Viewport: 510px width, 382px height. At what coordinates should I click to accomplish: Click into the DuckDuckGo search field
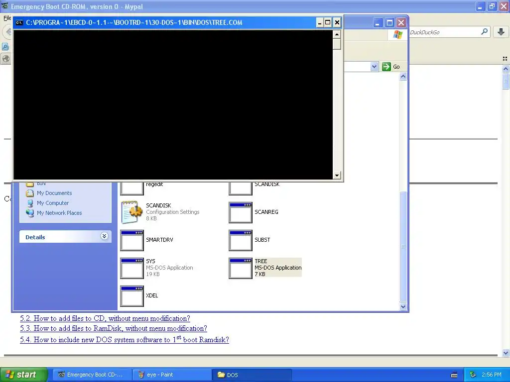tap(444, 32)
